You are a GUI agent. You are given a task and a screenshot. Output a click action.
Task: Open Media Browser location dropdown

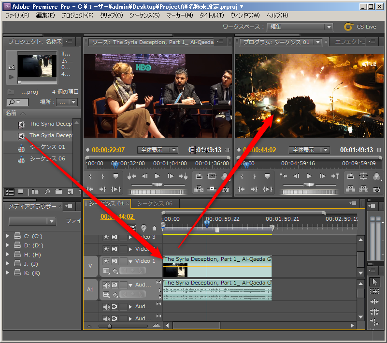point(32,221)
